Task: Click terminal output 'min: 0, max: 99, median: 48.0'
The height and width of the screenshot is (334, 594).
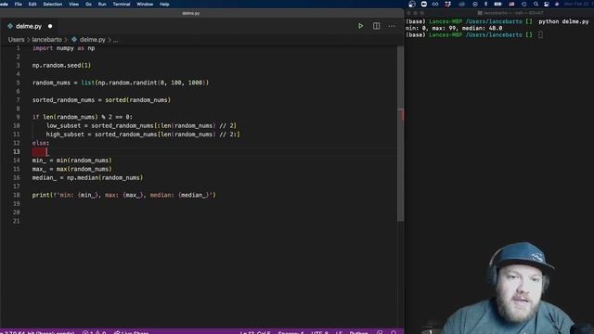Action: click(x=454, y=28)
